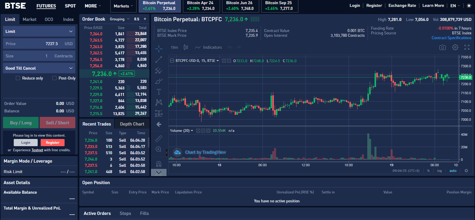This screenshot has height=220, width=475.
Task: Open BTCPFC-USD series settings gear
Action: (x=229, y=61)
